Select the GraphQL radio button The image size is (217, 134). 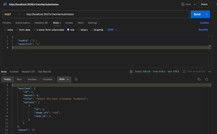click(92, 30)
